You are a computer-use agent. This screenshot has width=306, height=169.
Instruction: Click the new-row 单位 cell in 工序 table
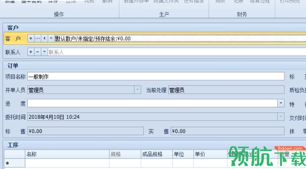(x=183, y=163)
